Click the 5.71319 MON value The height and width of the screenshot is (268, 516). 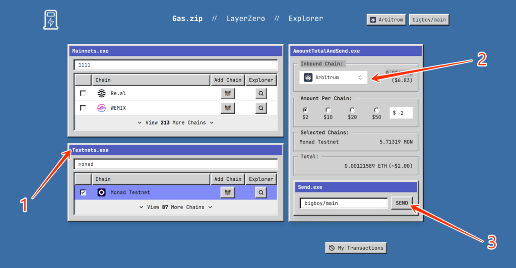tap(396, 142)
